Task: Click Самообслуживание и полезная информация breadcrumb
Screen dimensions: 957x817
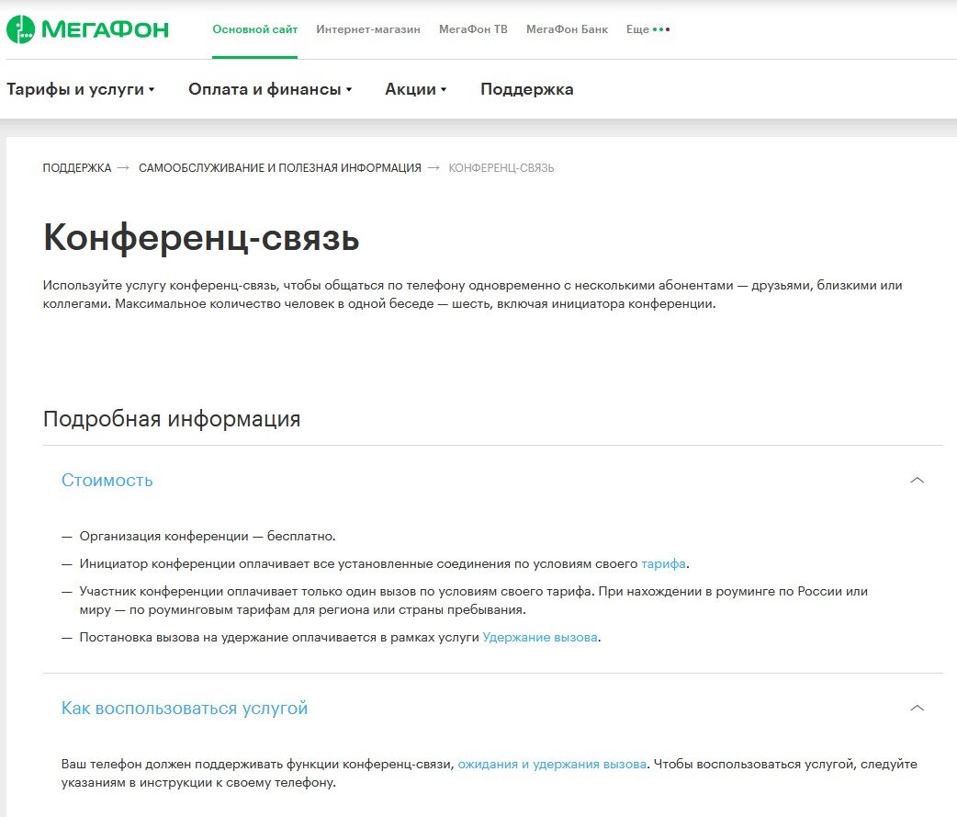Action: click(279, 168)
